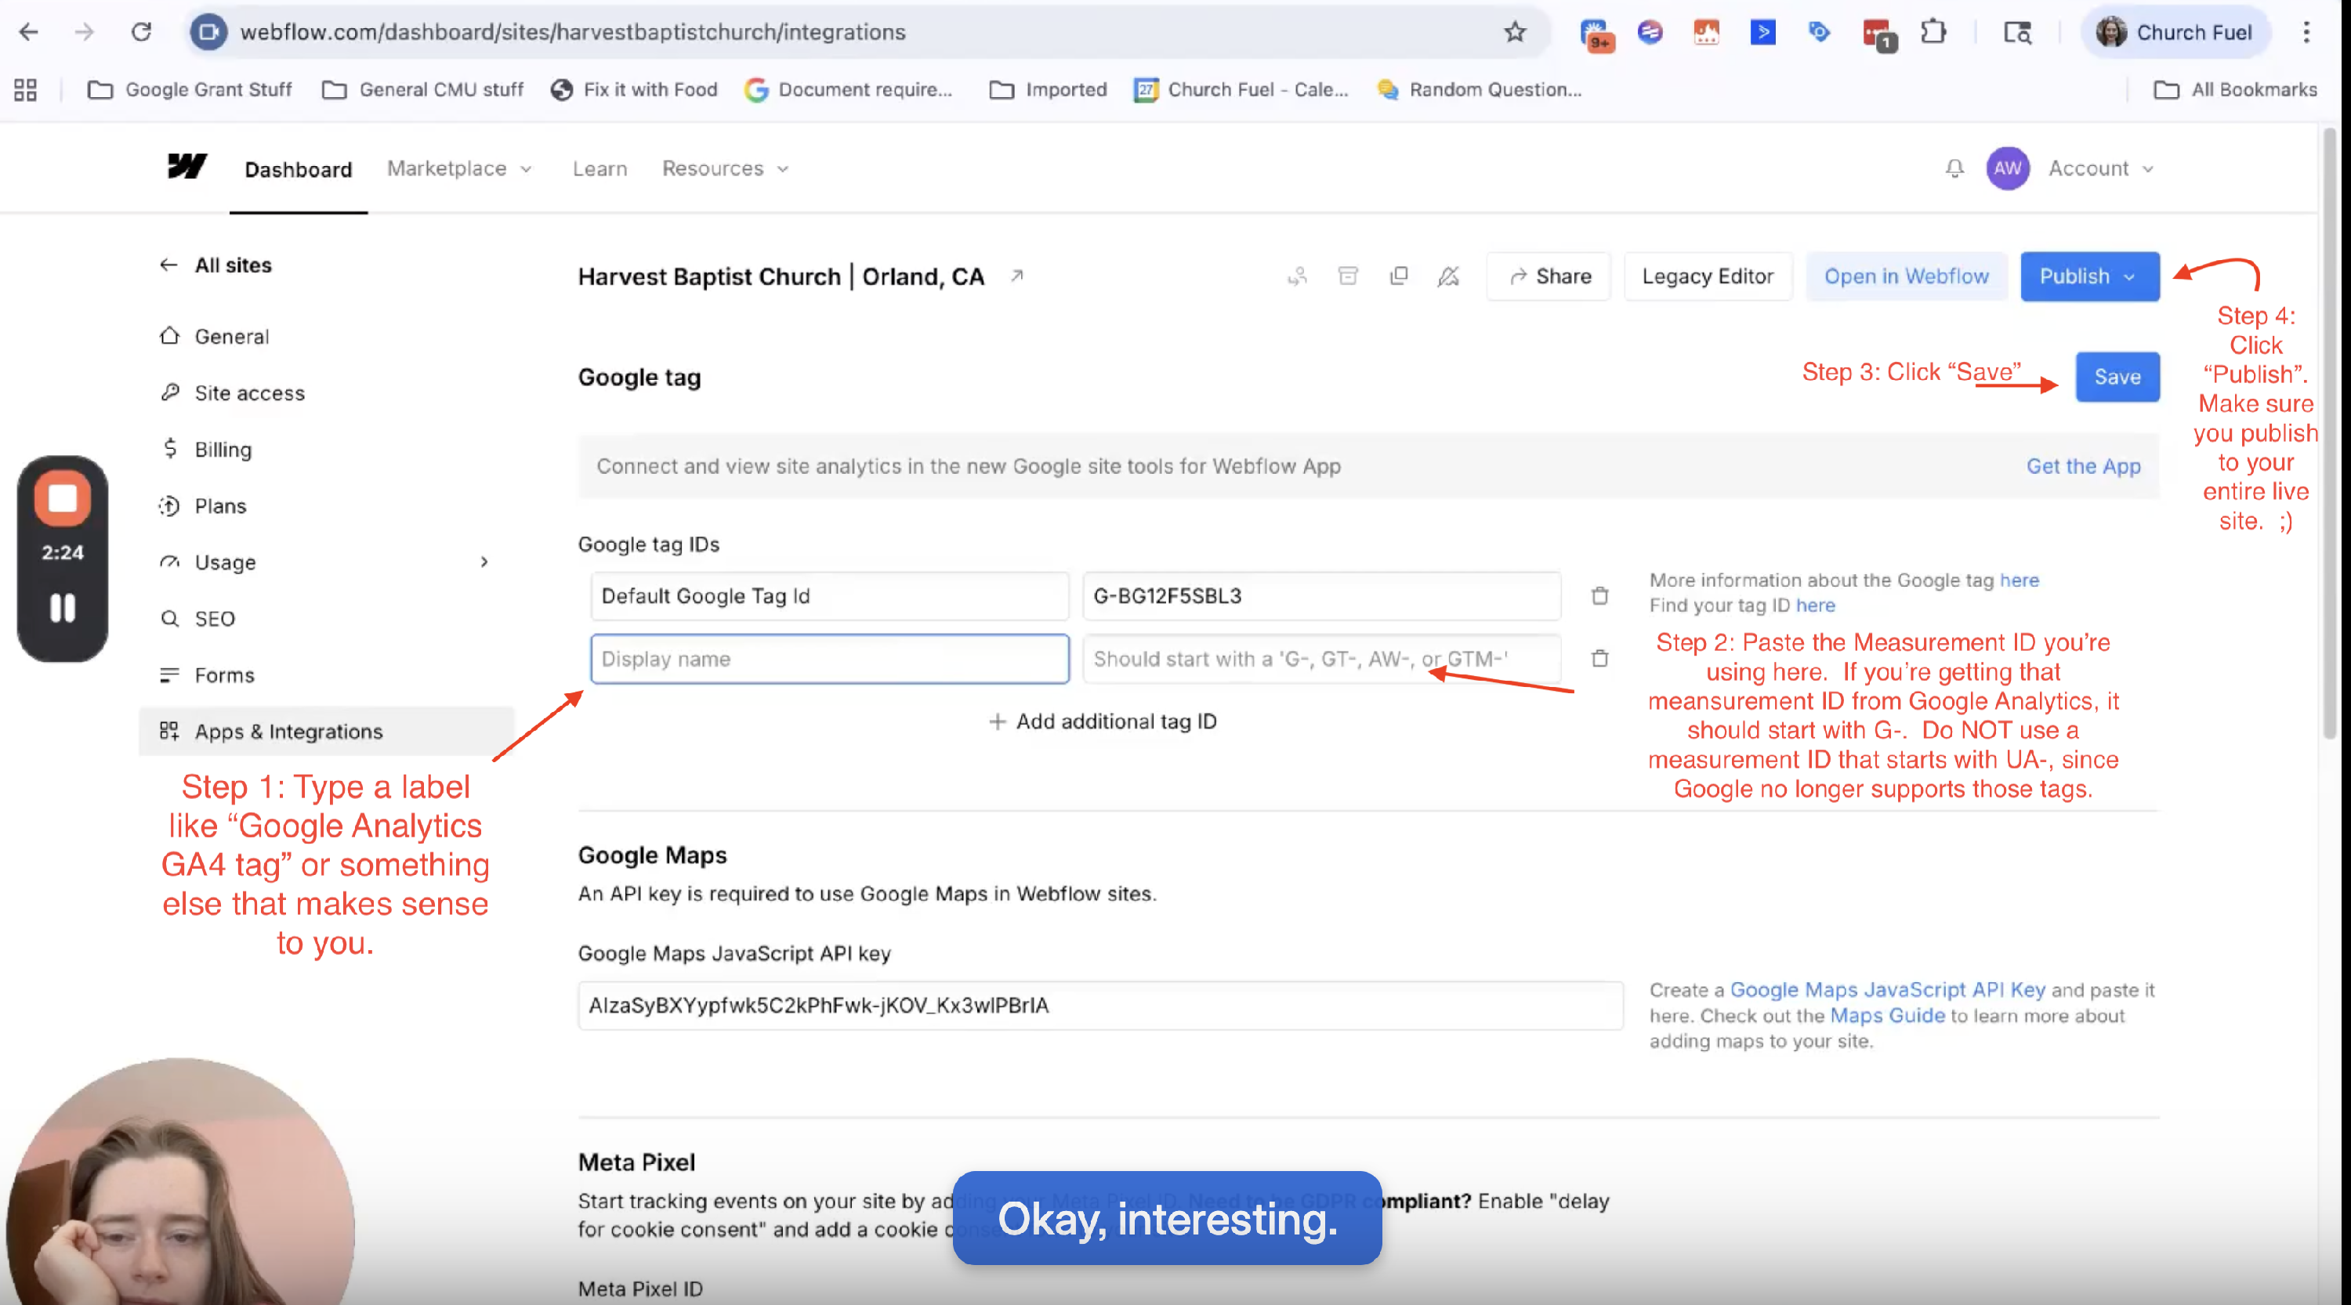Viewport: 2351px width, 1305px height.
Task: Click the Legacy Editor button
Action: click(x=1708, y=277)
